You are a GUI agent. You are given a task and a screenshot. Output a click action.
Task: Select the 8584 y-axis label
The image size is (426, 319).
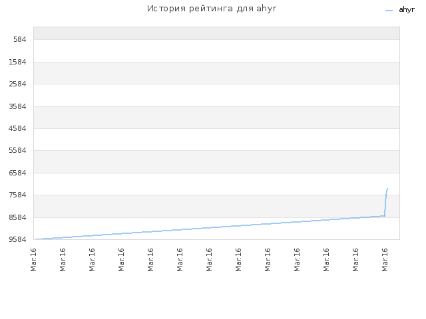[x=18, y=217]
